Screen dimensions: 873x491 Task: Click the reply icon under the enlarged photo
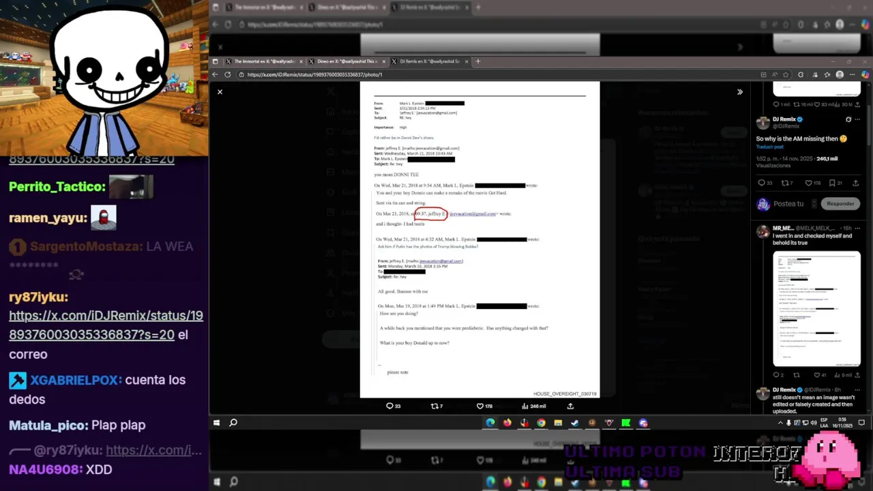tap(389, 406)
